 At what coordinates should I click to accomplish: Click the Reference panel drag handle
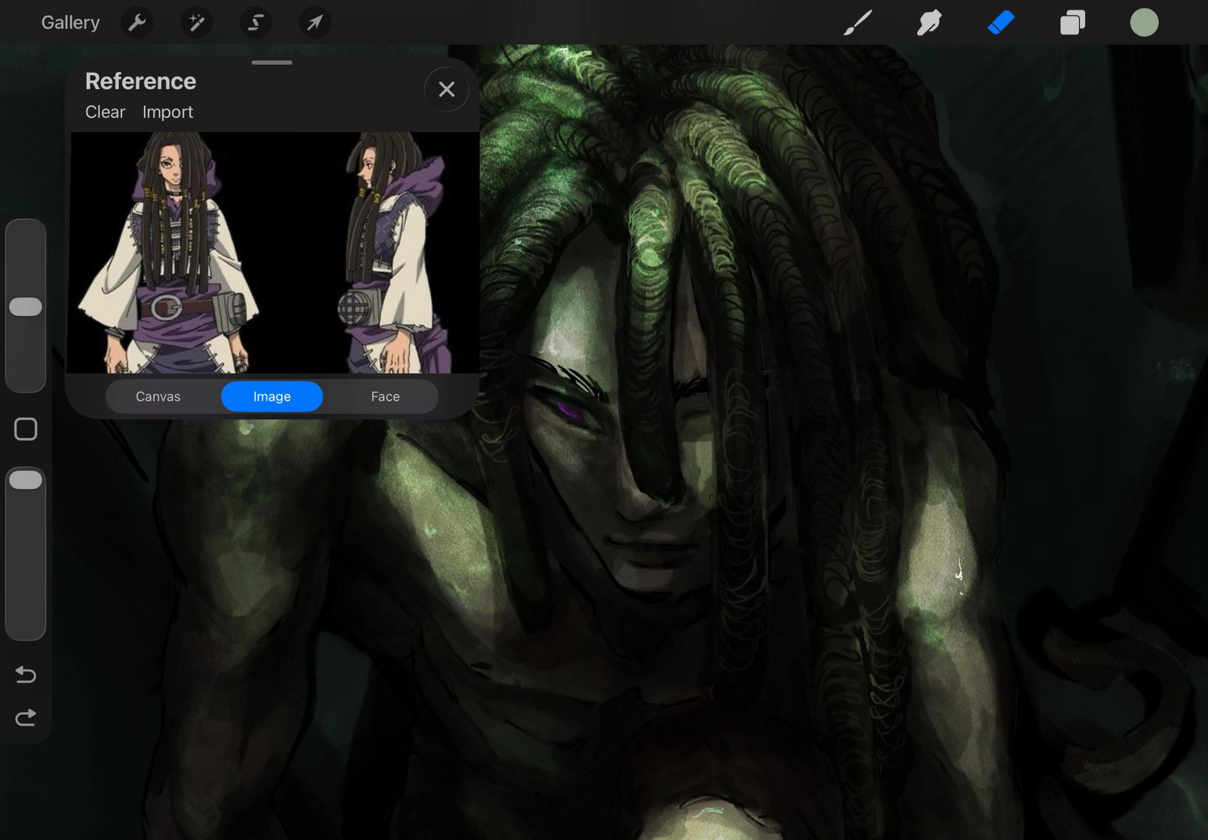tap(272, 62)
